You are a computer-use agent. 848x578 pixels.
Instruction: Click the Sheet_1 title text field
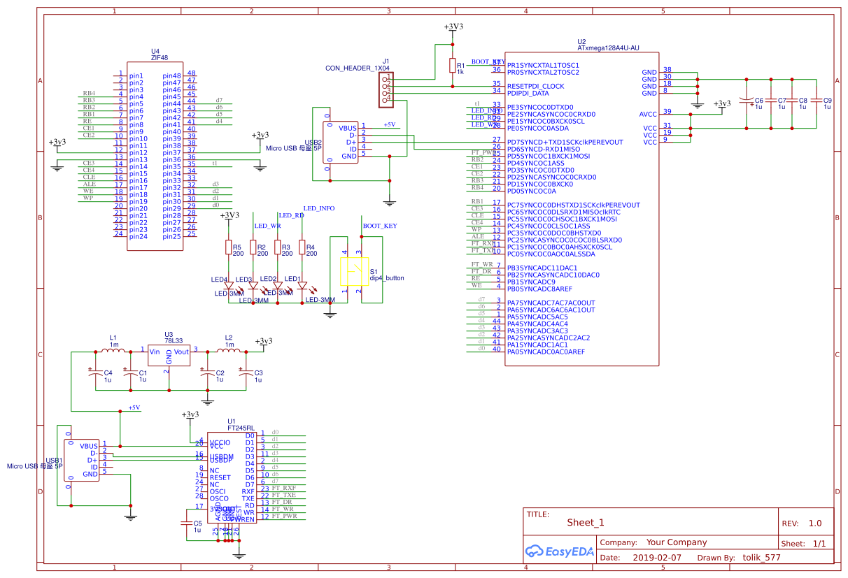click(x=586, y=522)
